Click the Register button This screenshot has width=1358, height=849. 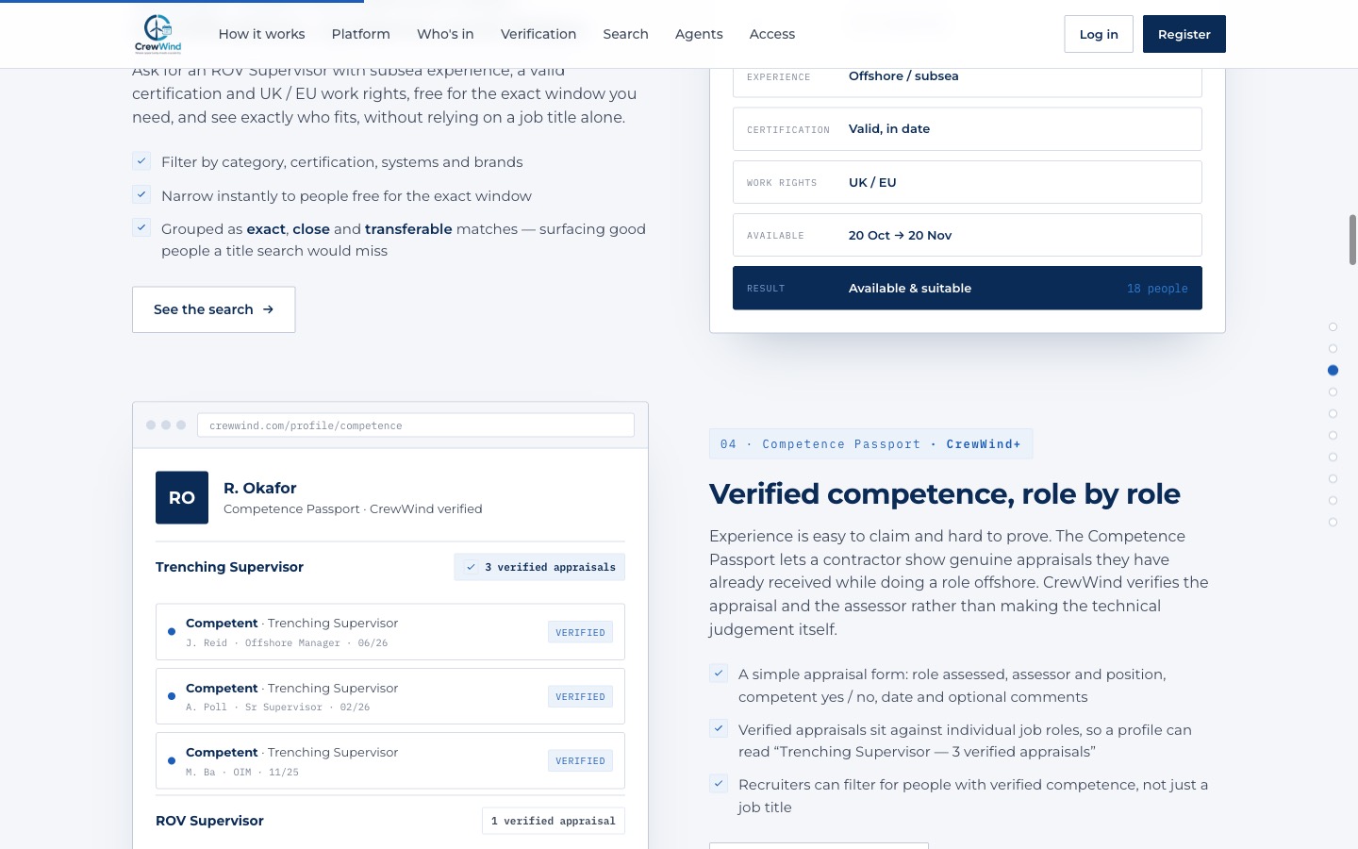coord(1184,34)
